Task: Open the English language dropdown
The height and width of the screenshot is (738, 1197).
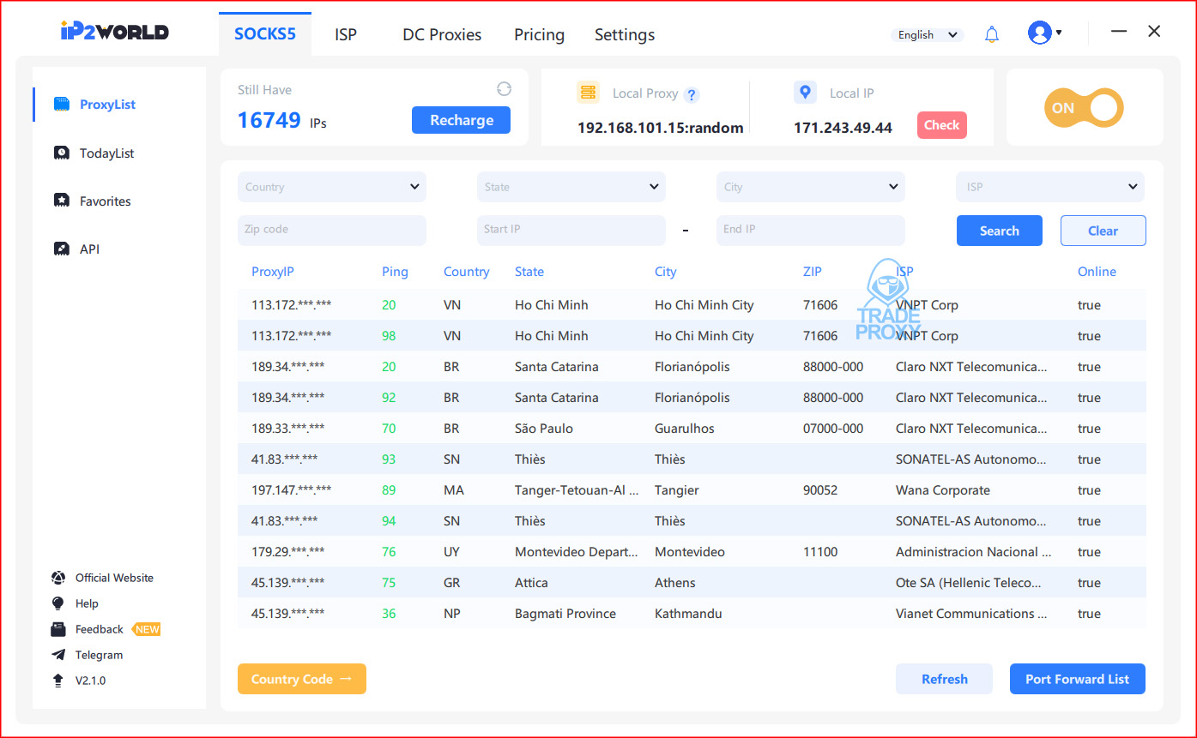Action: point(927,35)
